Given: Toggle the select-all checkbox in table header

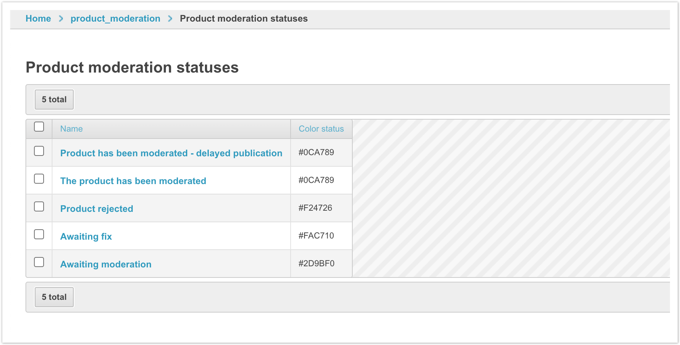Looking at the screenshot, I should (x=39, y=127).
